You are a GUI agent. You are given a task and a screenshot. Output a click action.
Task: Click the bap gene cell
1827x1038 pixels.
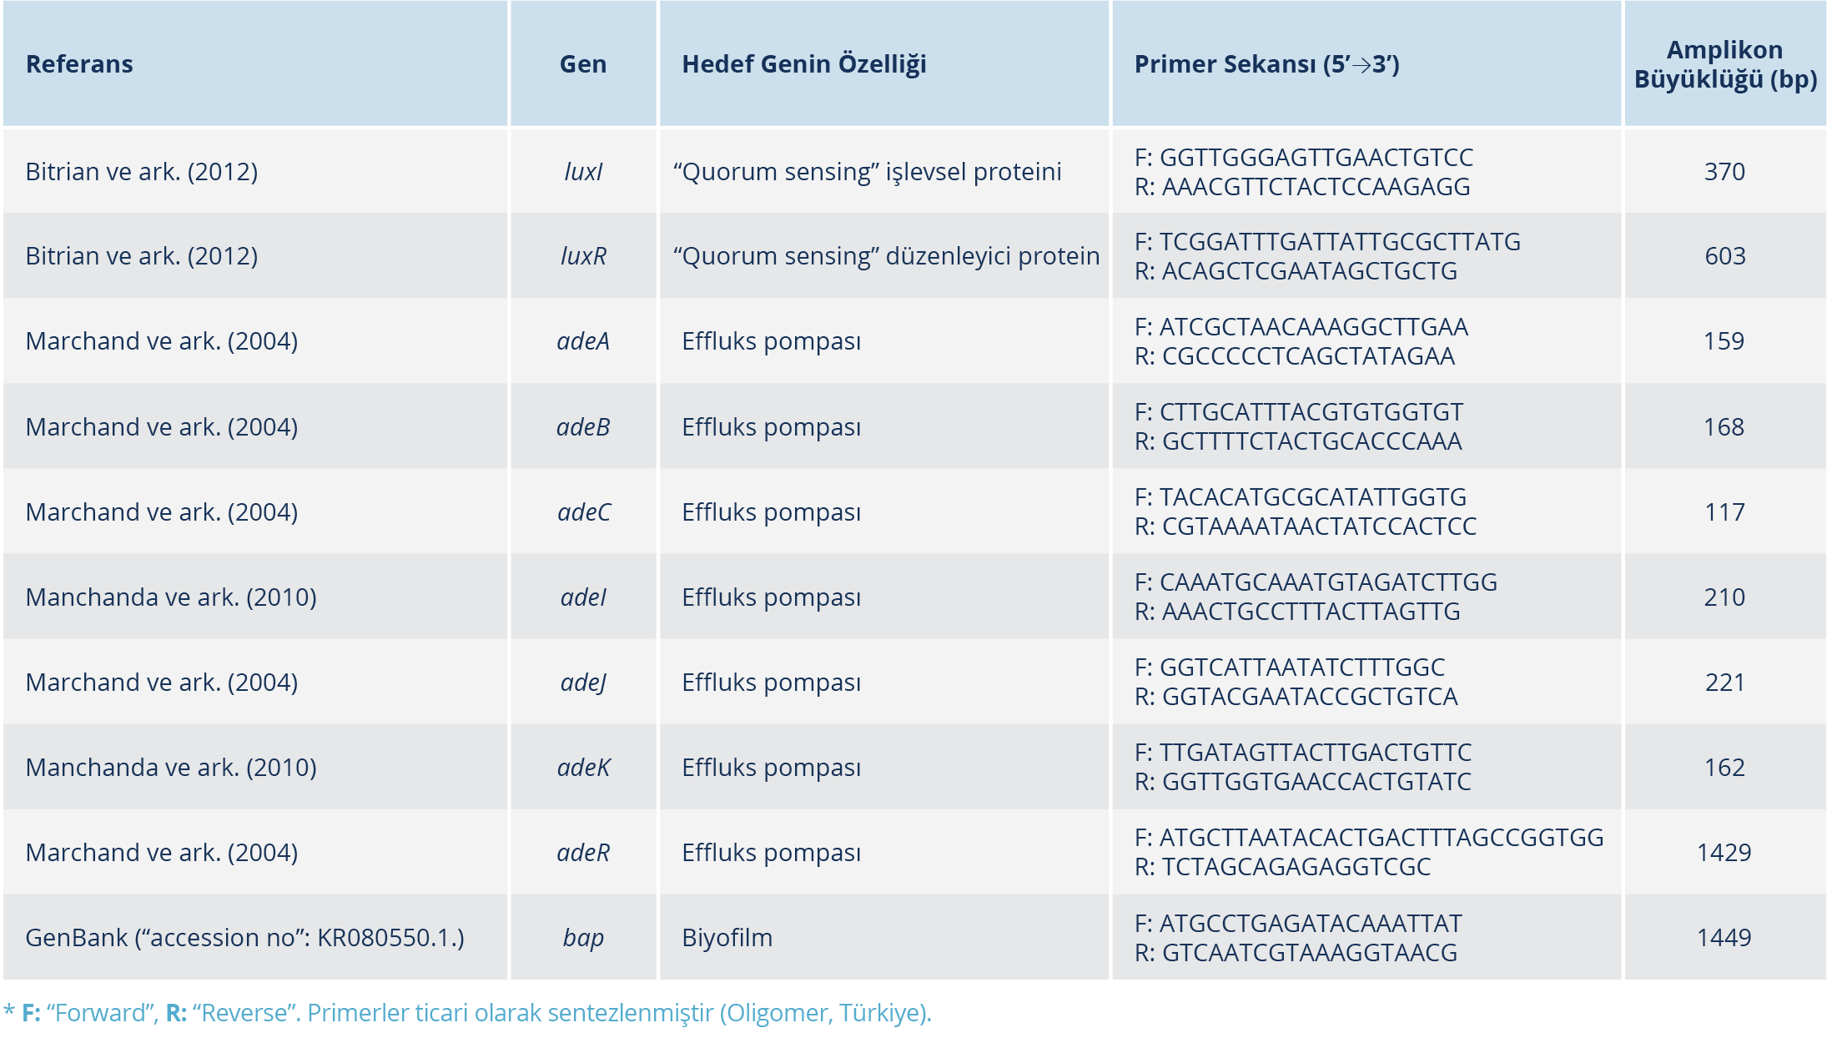tap(583, 938)
